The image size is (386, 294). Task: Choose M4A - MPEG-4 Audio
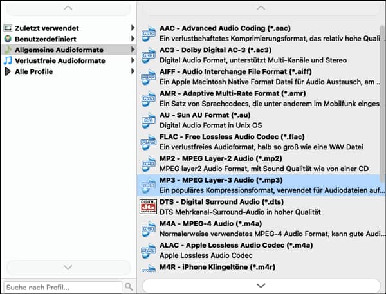tap(261, 228)
